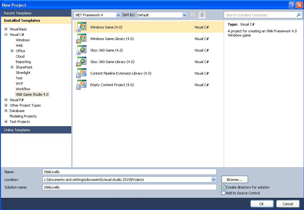
Task: Select the Cloud tree item
Action: tap(20, 56)
